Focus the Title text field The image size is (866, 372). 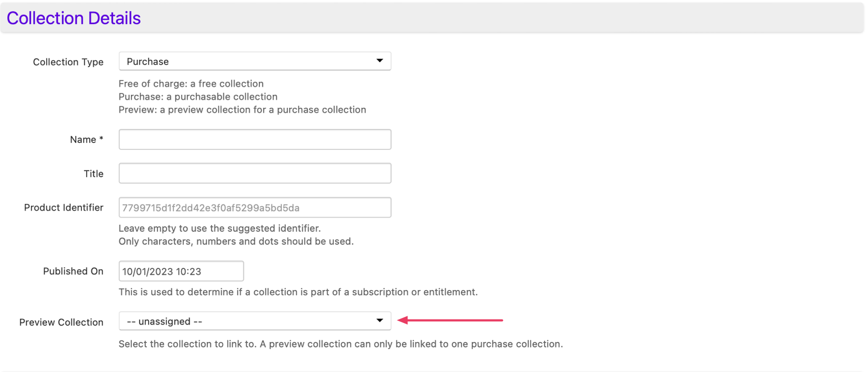[x=255, y=174]
